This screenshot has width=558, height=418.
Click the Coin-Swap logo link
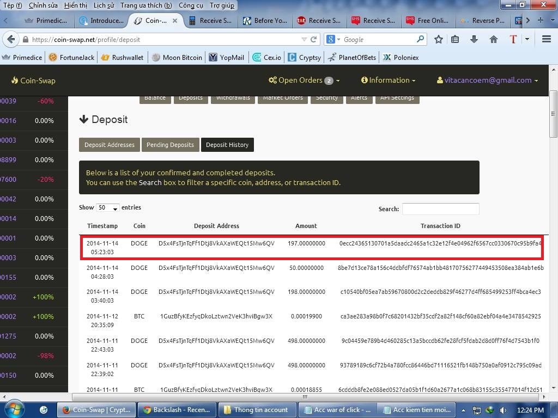tap(33, 81)
